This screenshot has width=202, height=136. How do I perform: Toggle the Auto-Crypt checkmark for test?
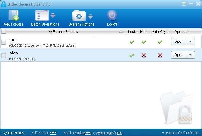(160, 42)
